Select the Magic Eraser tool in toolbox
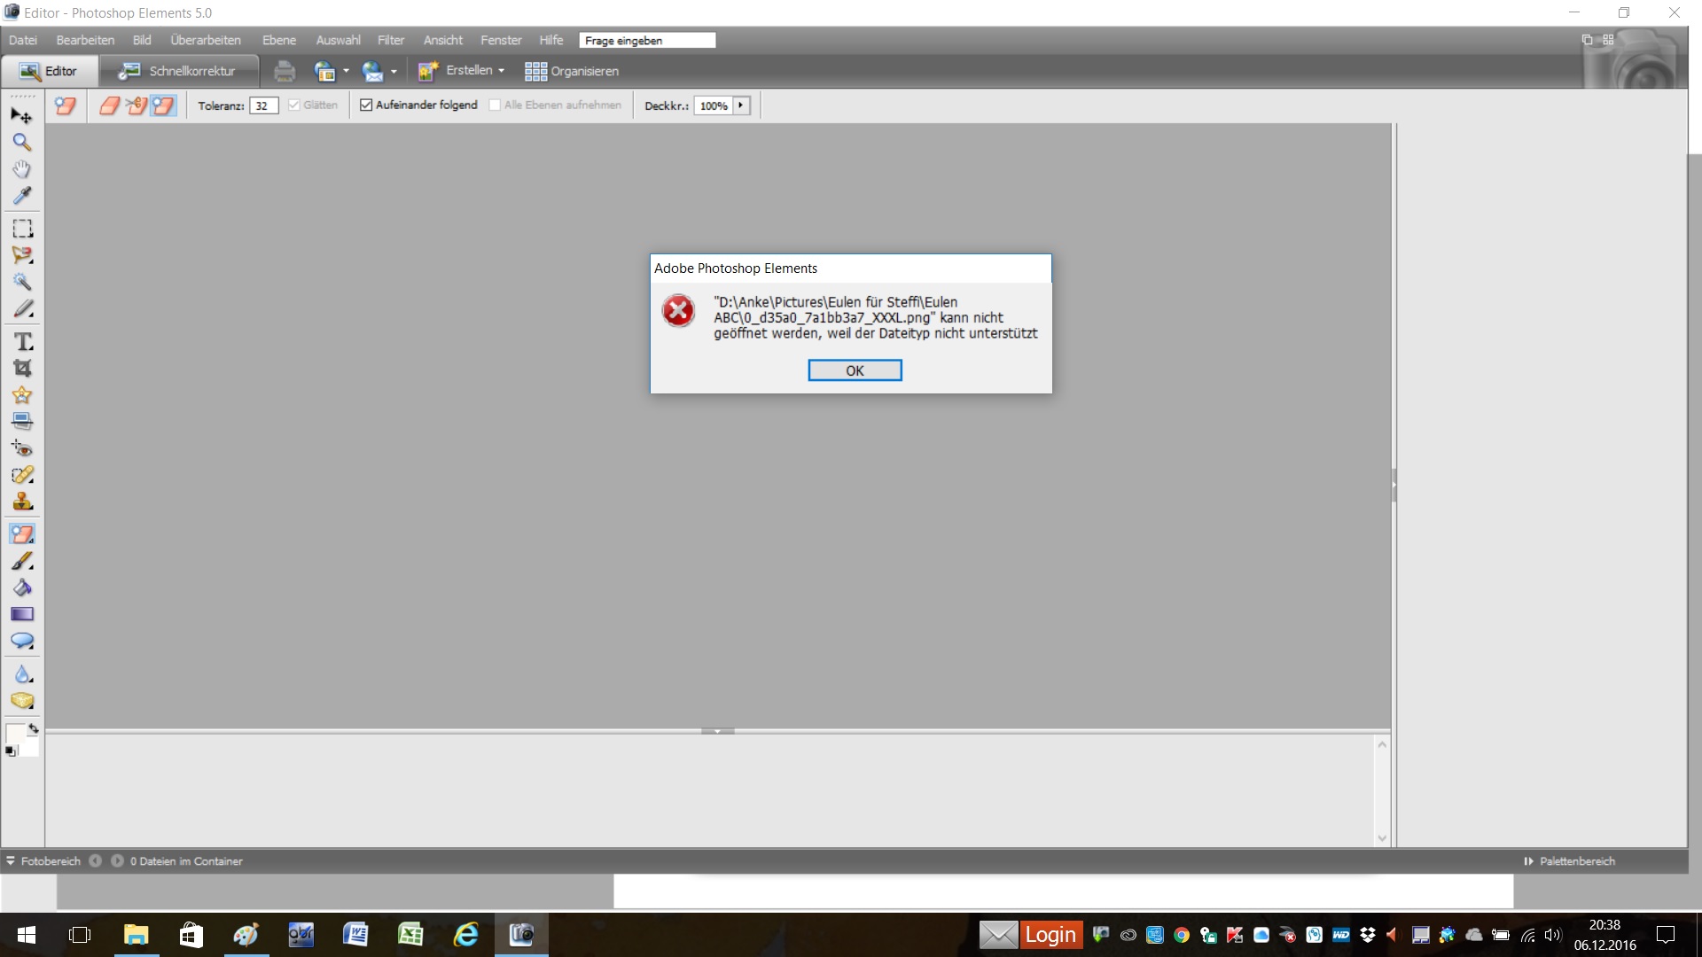This screenshot has width=1702, height=957. click(x=22, y=534)
